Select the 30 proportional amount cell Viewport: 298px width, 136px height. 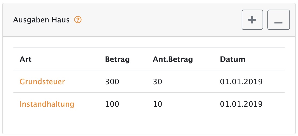pos(158,82)
